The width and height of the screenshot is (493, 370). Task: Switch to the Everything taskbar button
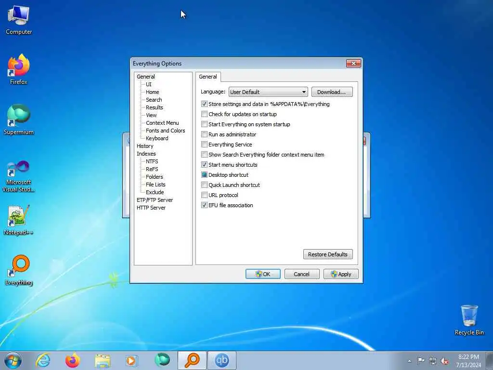tap(192, 360)
